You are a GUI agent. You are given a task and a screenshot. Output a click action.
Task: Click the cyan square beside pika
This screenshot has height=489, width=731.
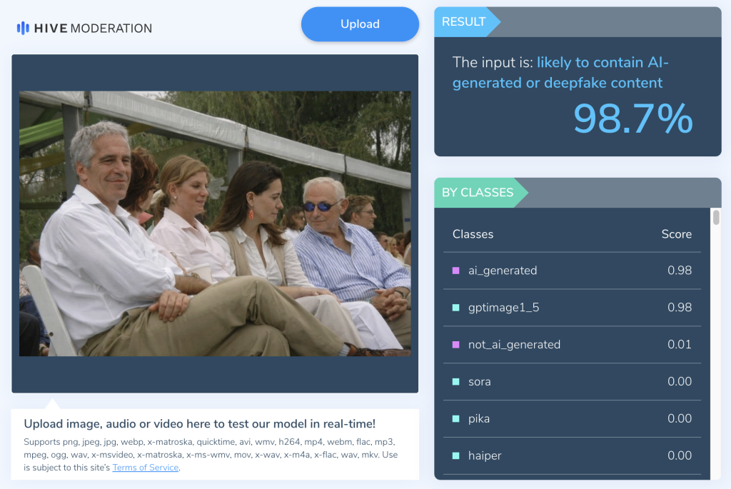[x=455, y=419]
